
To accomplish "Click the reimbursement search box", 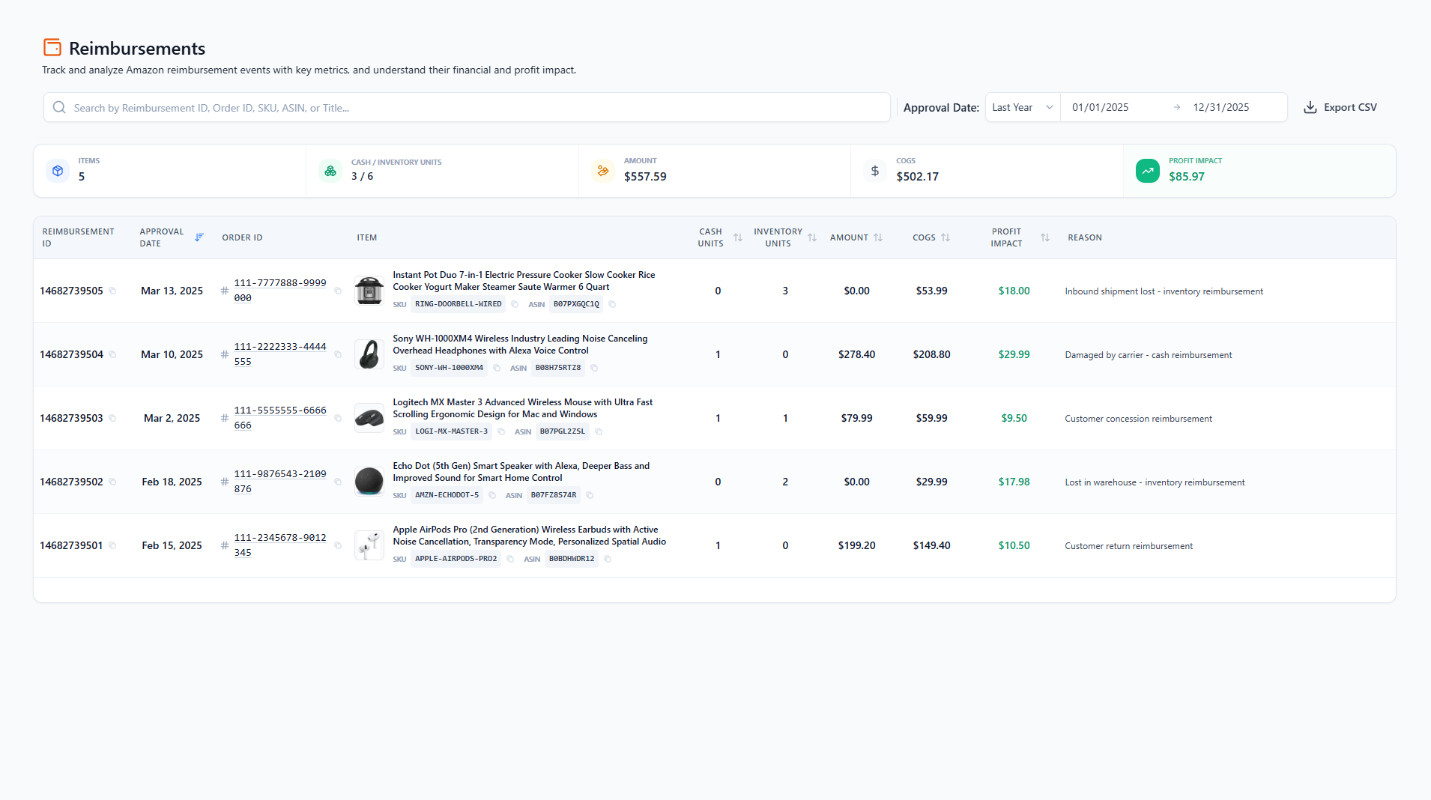I will tap(466, 107).
